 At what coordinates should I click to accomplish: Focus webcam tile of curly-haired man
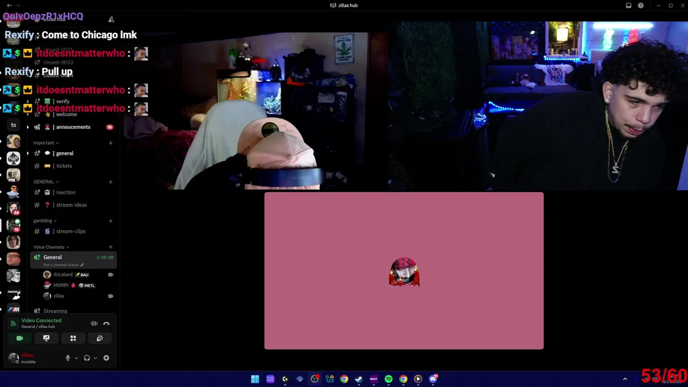pos(537,106)
